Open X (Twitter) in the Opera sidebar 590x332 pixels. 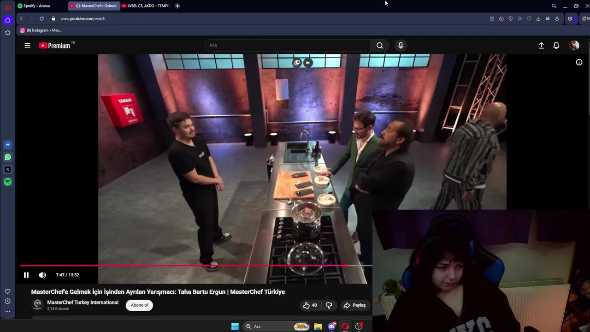[7, 170]
